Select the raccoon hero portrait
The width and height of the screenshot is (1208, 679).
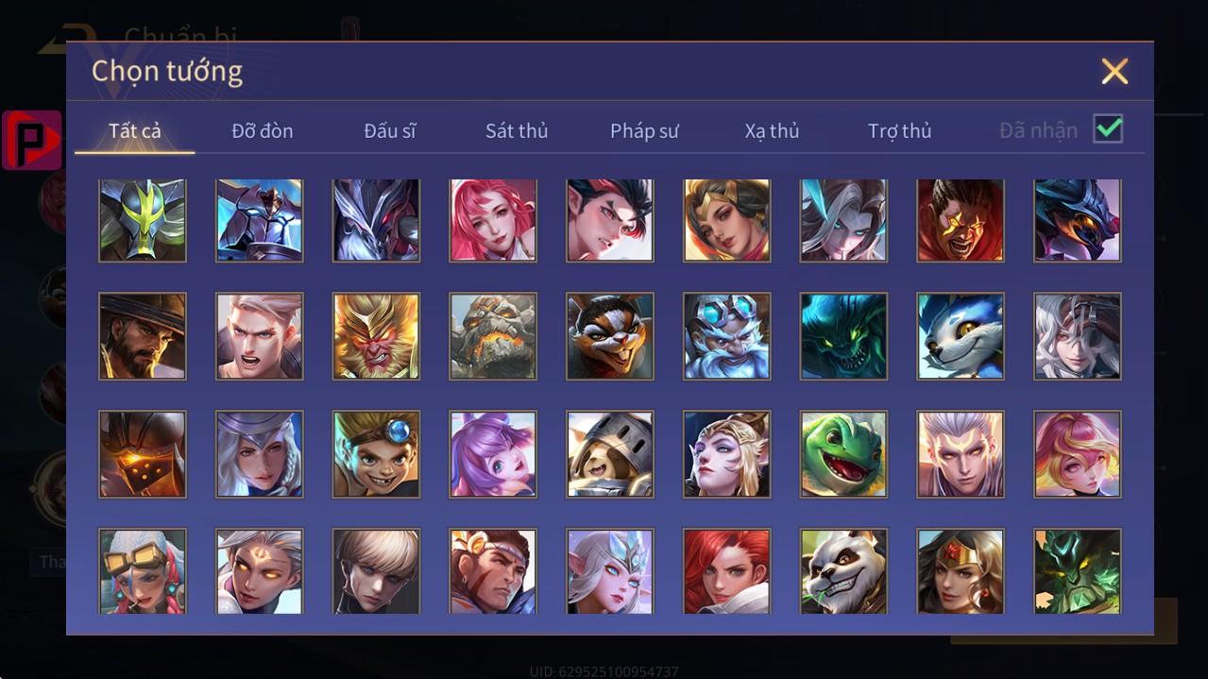click(x=610, y=336)
